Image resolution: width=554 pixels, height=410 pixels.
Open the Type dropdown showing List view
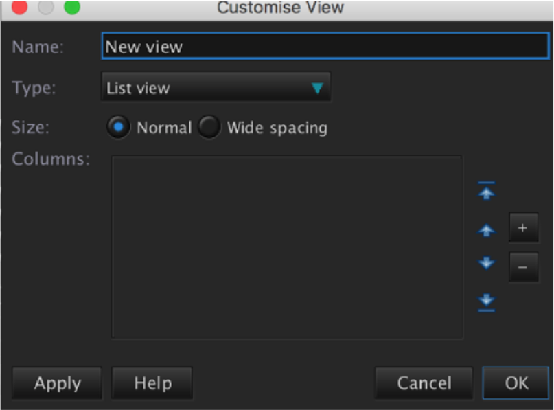215,88
